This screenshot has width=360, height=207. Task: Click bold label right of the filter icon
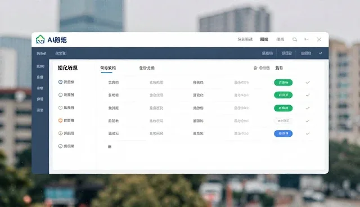(279, 68)
